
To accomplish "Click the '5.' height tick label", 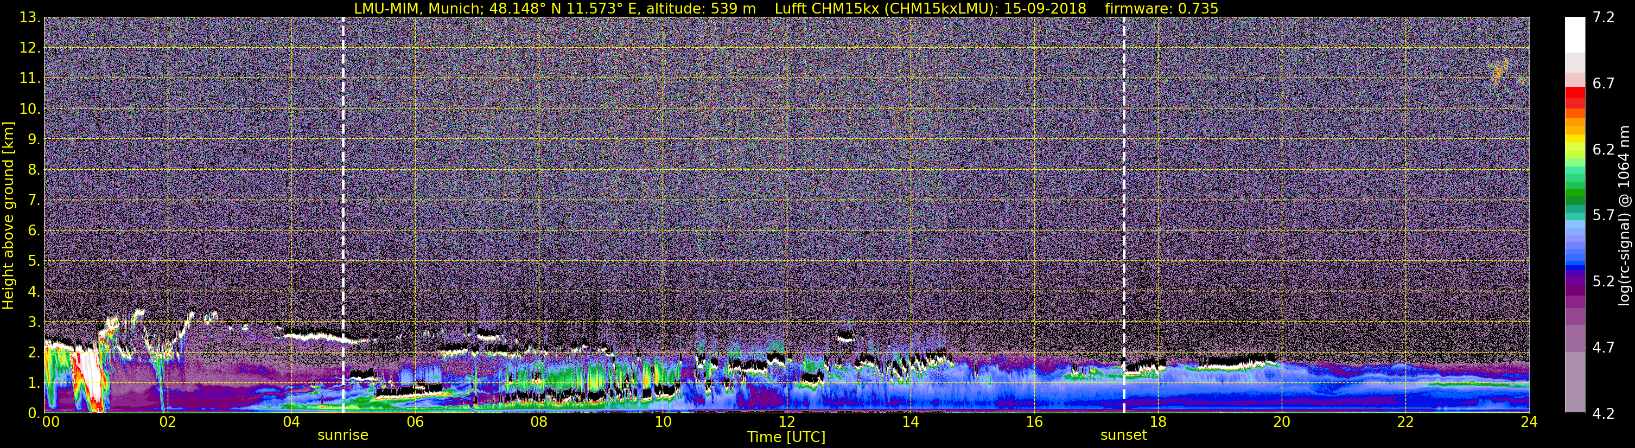I will click(x=34, y=261).
